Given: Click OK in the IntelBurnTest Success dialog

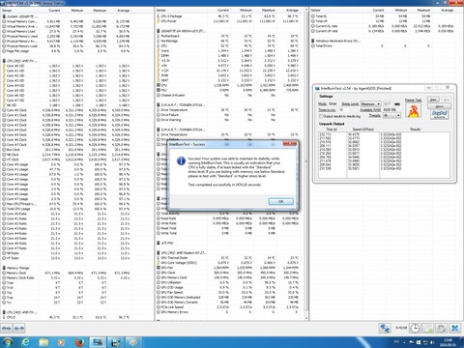Looking at the screenshot, I should tap(280, 201).
